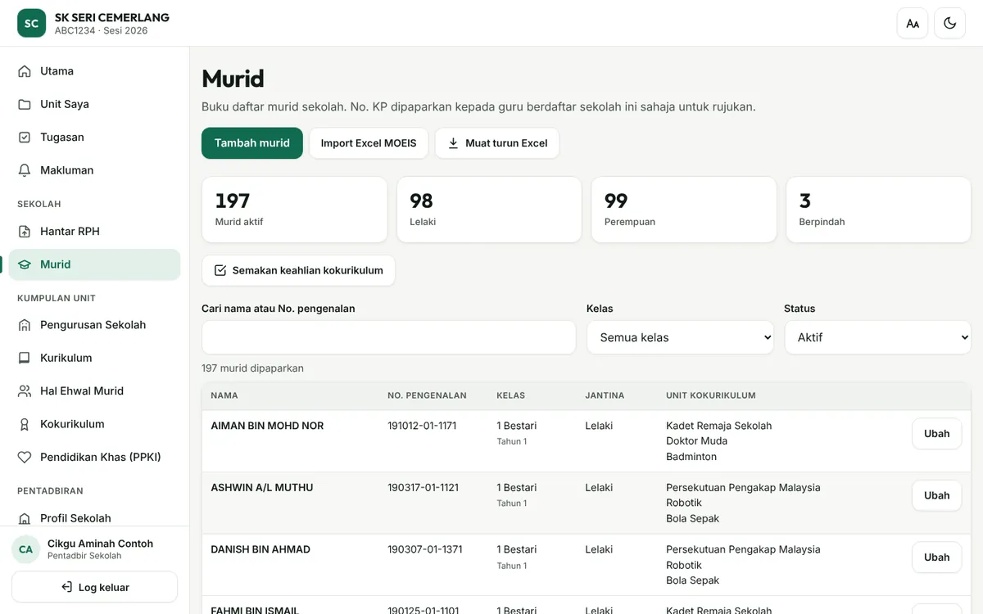Viewport: 983px width, 614px height.
Task: Click the Tambah murid button
Action: (x=252, y=143)
